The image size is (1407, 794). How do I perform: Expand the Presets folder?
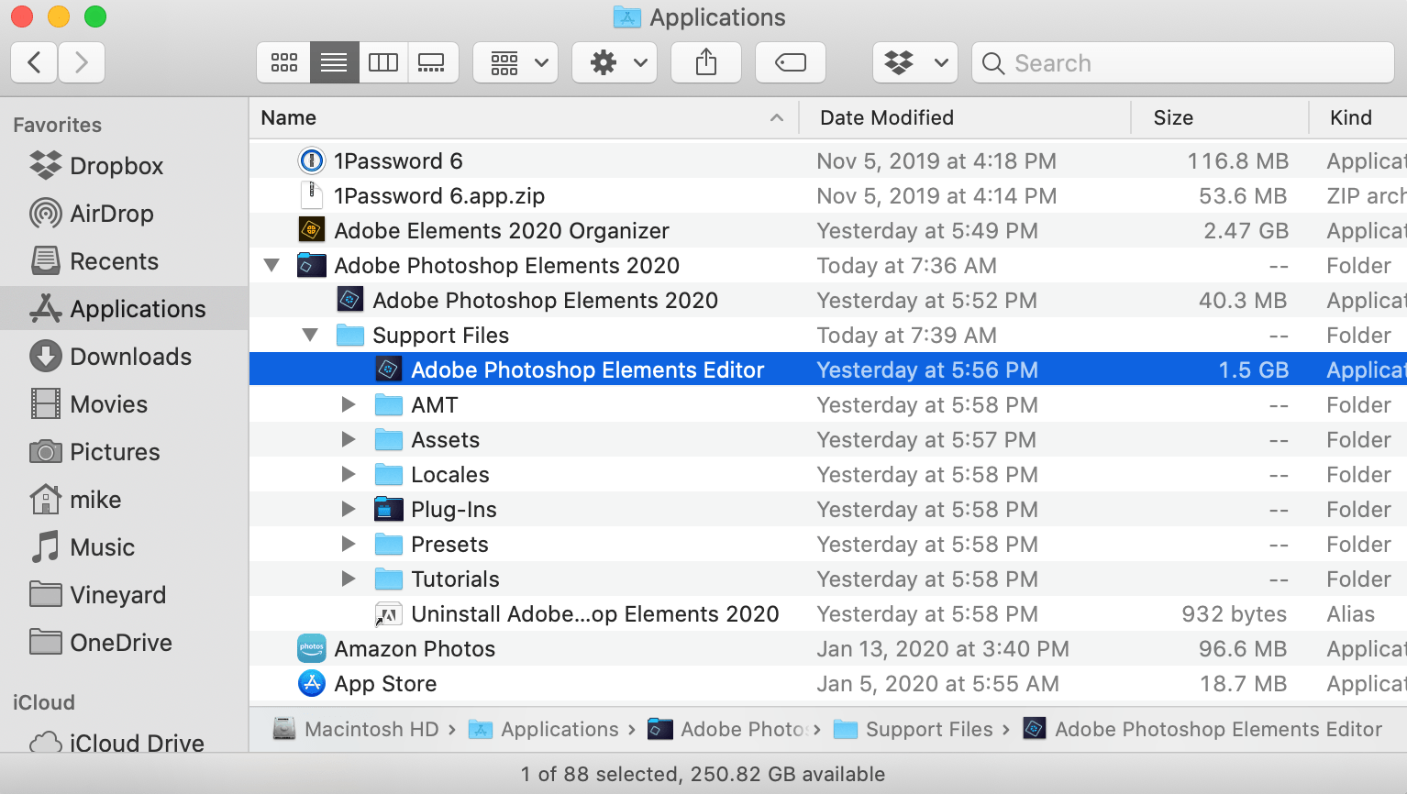[x=349, y=544]
